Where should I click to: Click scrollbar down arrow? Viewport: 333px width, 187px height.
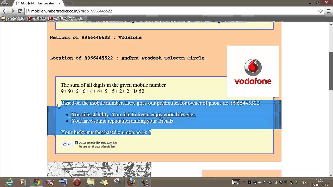331,175
